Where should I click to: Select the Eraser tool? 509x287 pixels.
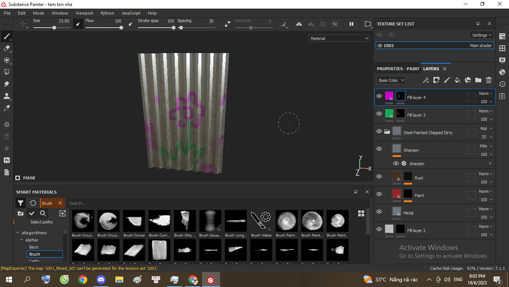click(x=7, y=48)
